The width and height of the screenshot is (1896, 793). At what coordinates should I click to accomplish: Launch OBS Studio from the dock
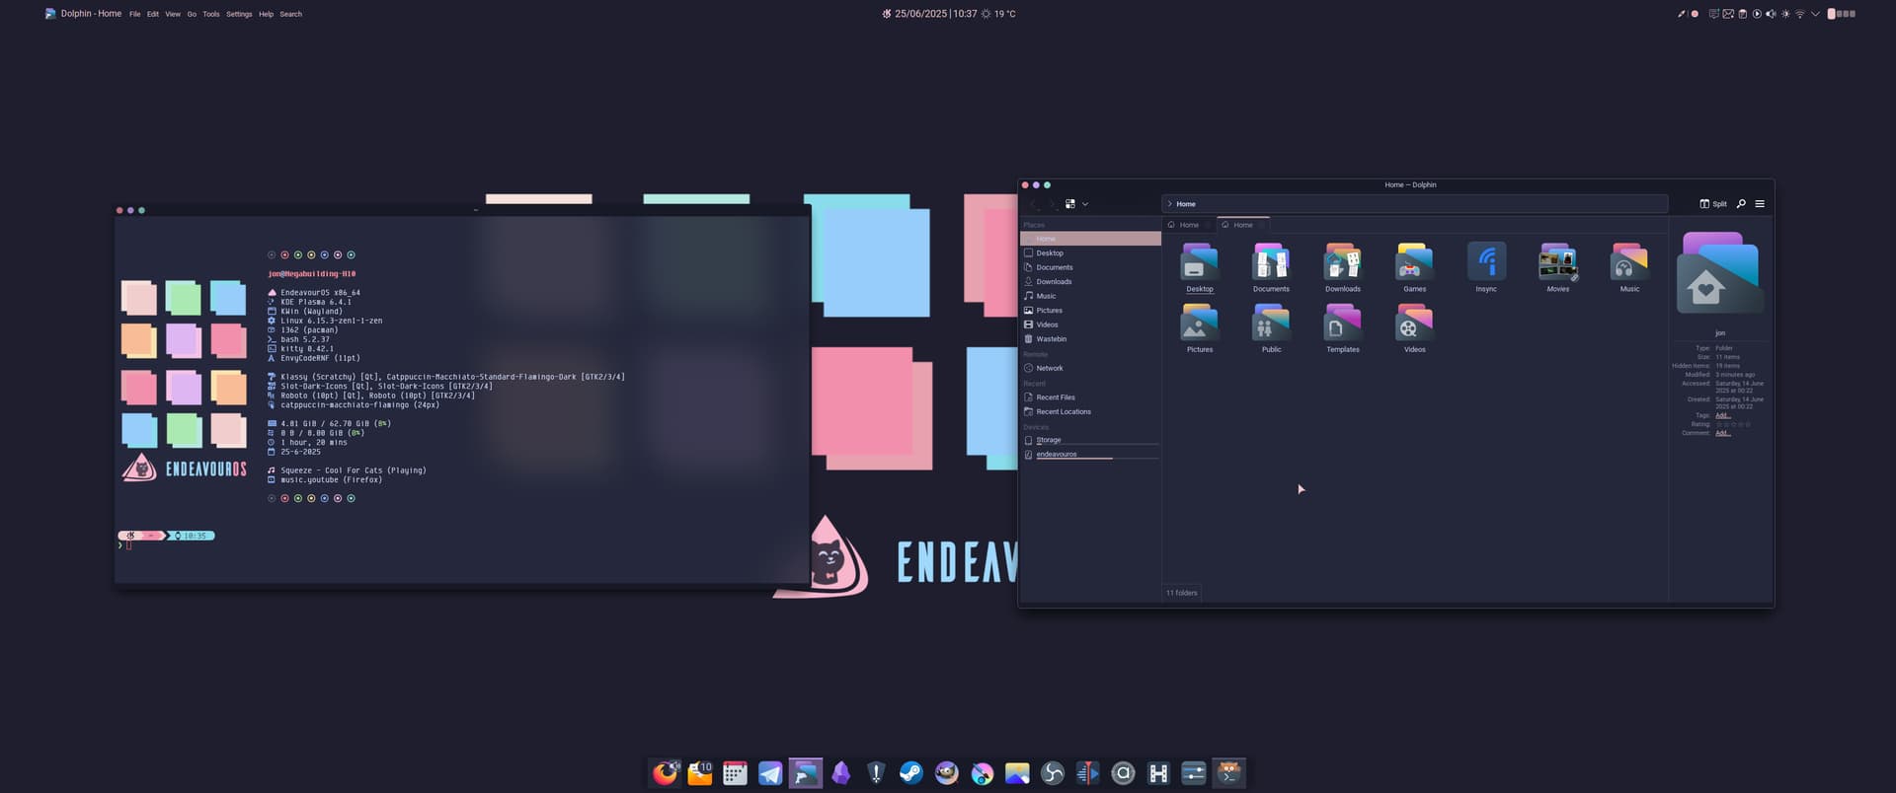tap(1052, 773)
